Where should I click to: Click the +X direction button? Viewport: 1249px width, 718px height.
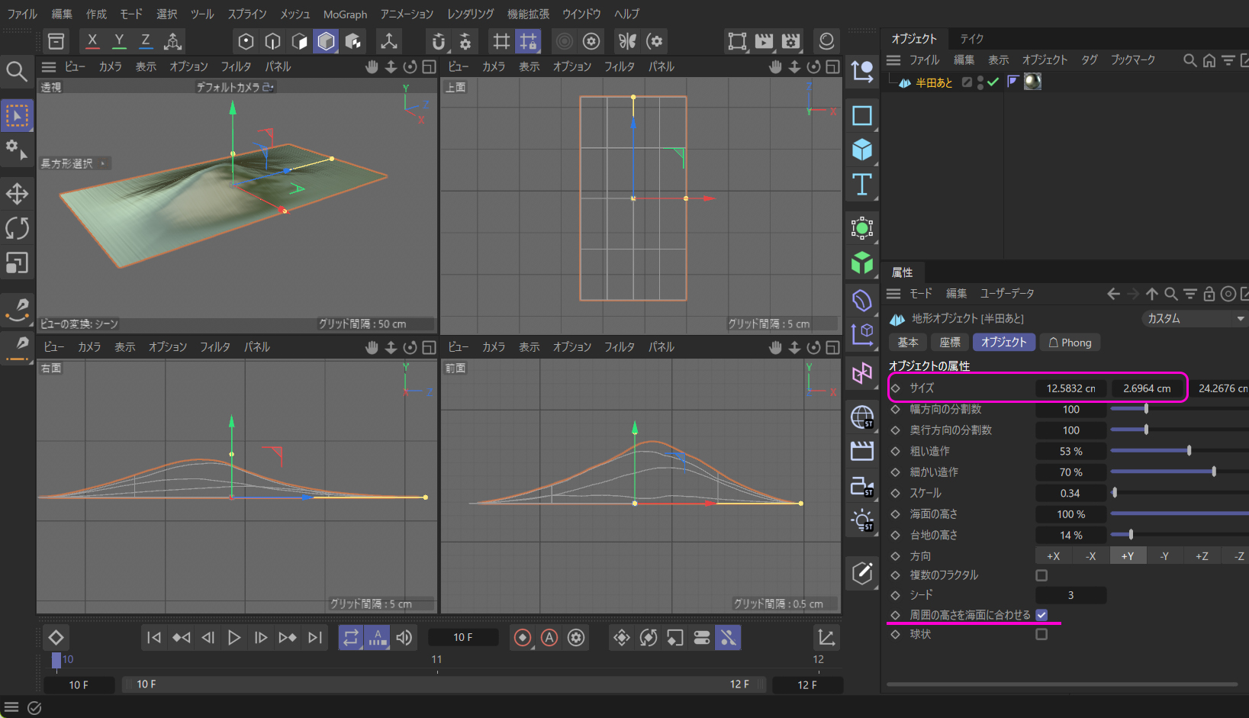click(x=1053, y=556)
